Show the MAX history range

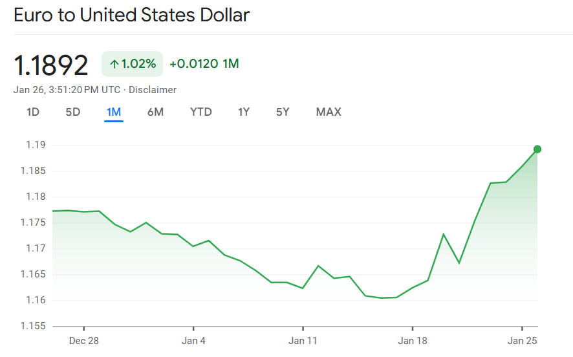pos(329,112)
